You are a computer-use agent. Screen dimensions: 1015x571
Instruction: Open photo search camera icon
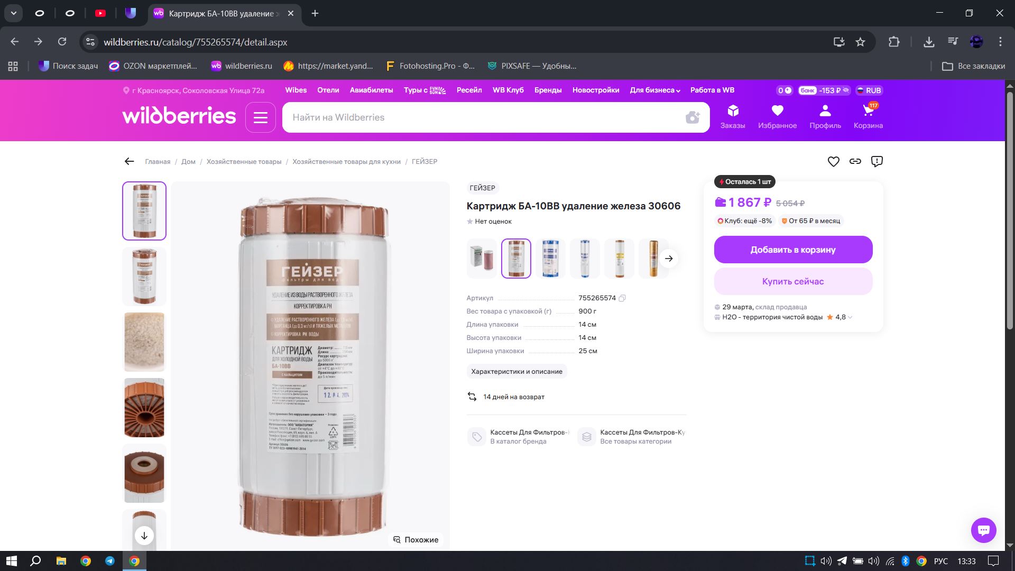click(693, 117)
